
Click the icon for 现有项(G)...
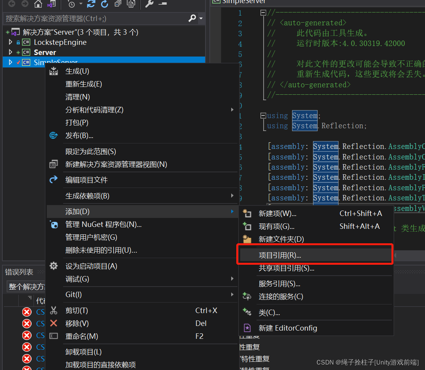(x=247, y=226)
